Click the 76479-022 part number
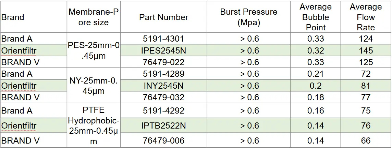The width and height of the screenshot is (392, 148). (x=163, y=62)
